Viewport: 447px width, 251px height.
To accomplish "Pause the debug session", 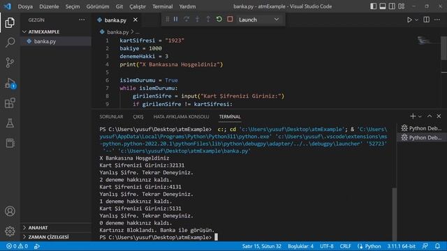I will (175, 20).
